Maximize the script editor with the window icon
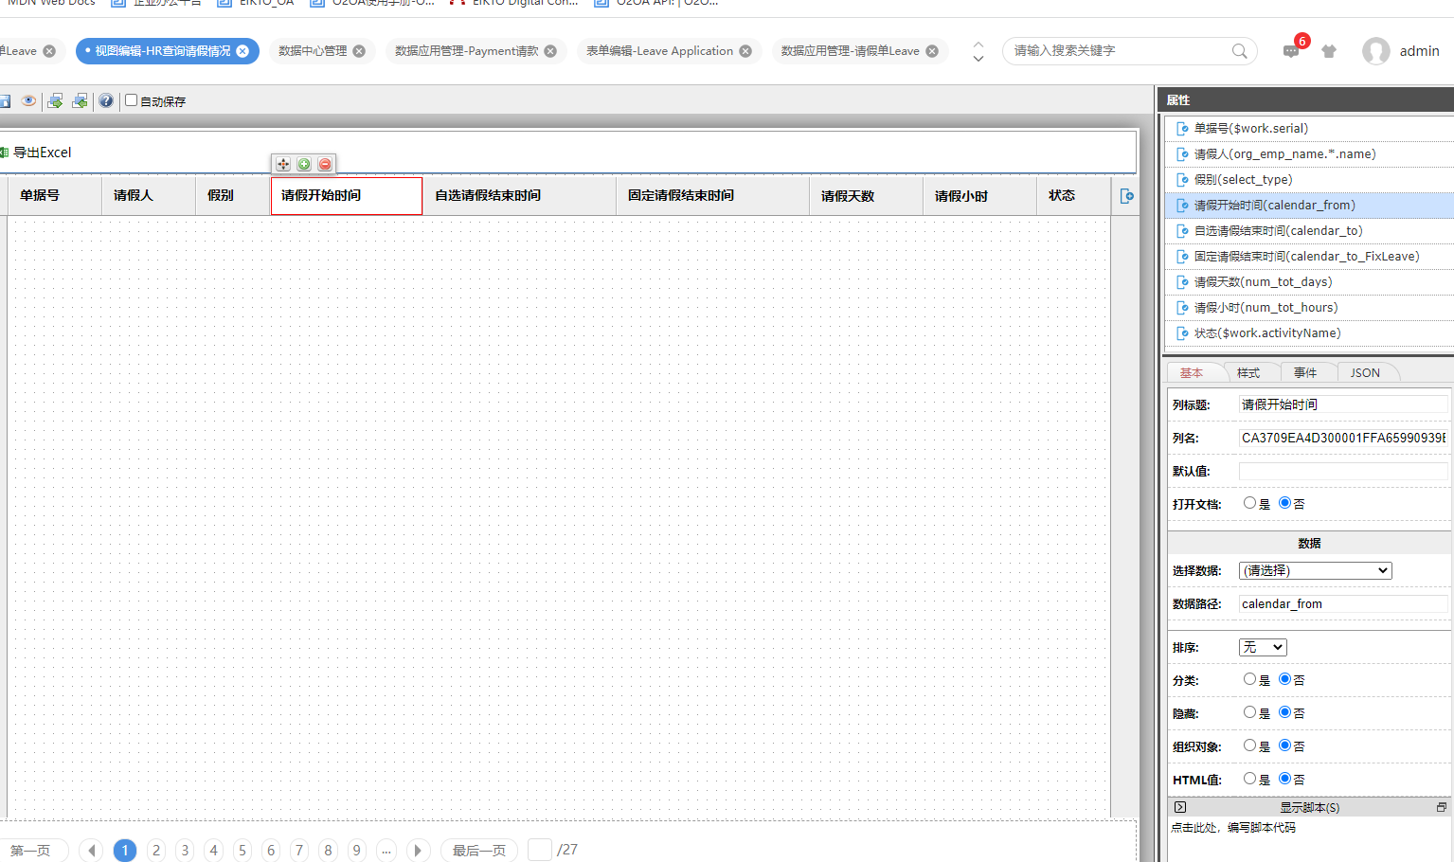 pos(1442,807)
